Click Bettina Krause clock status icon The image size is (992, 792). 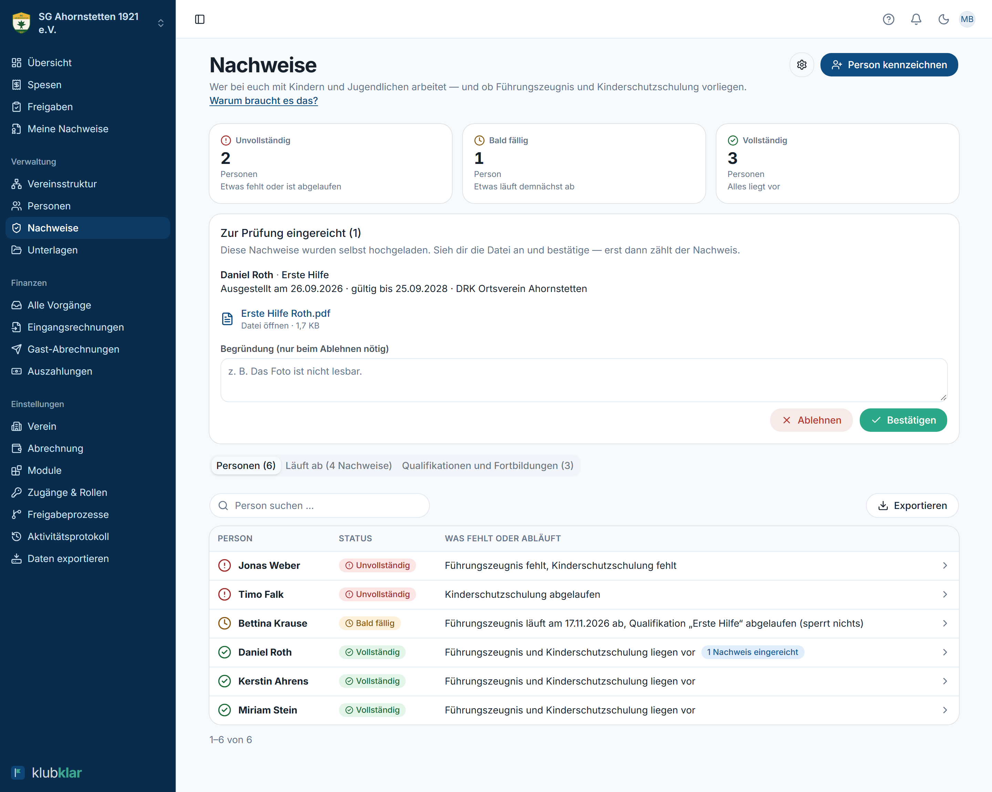225,624
